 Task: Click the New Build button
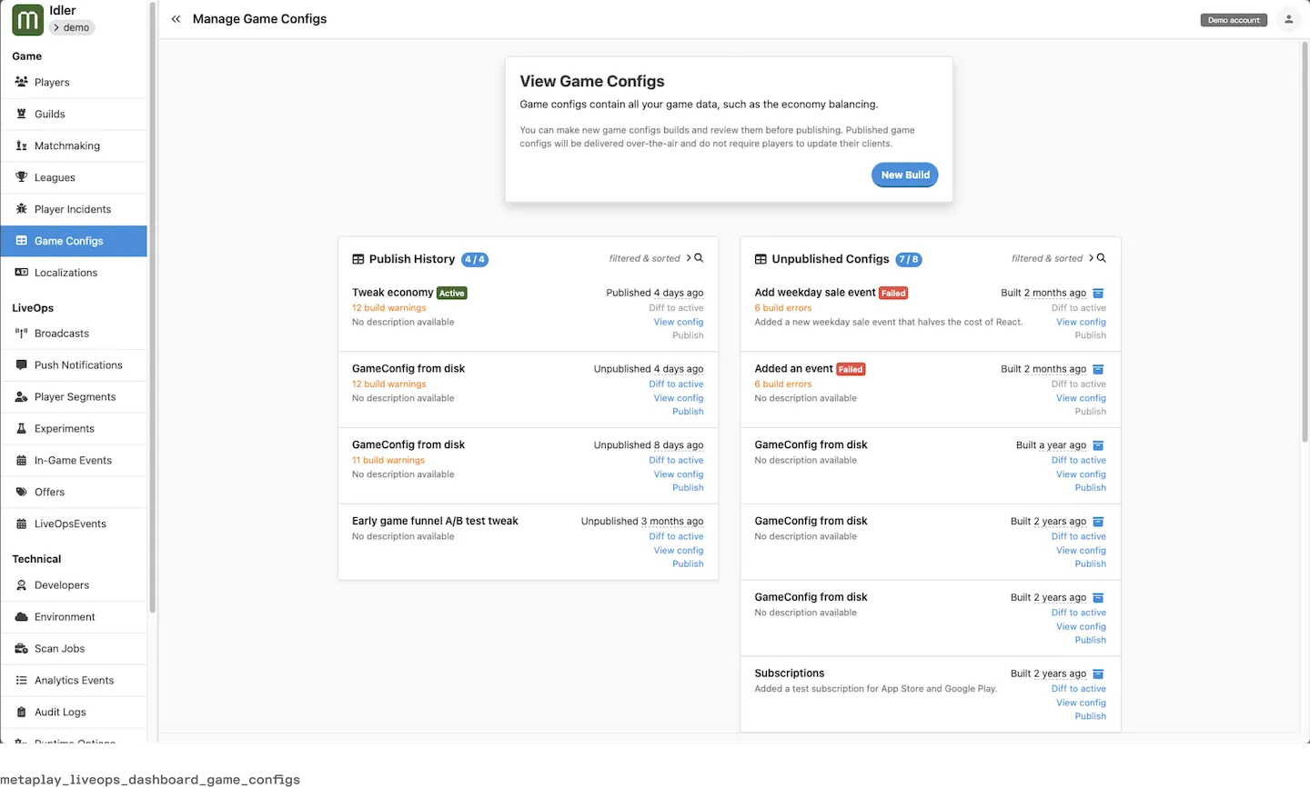tap(904, 175)
